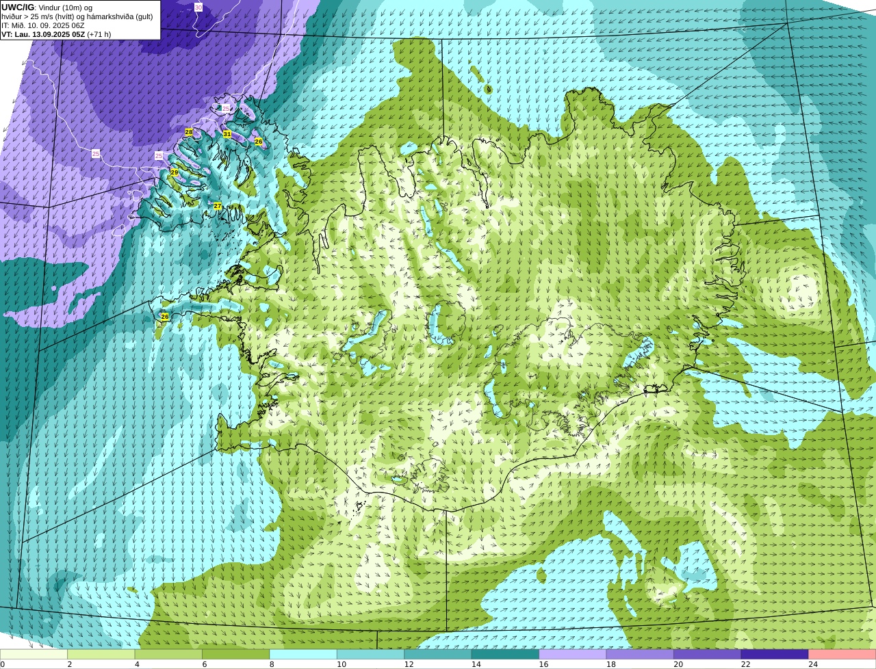Click the yellow gust label 28

click(x=189, y=132)
